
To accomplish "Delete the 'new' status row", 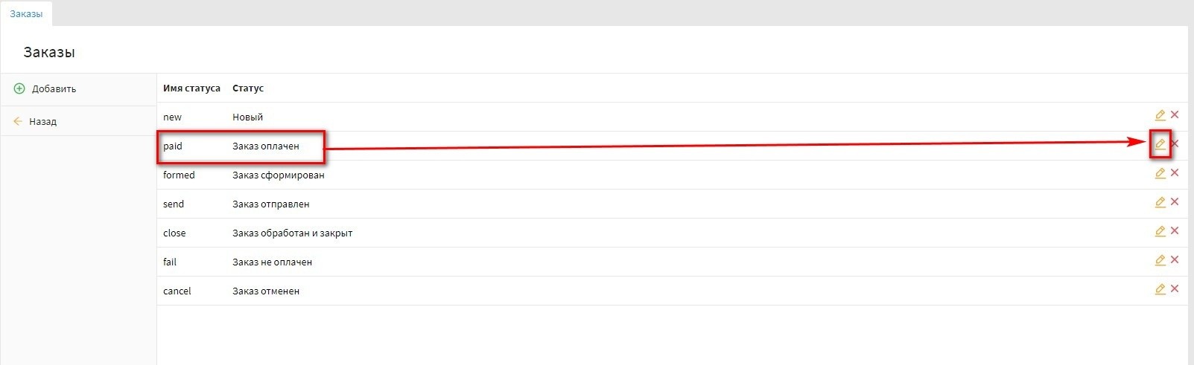I will (x=1175, y=114).
